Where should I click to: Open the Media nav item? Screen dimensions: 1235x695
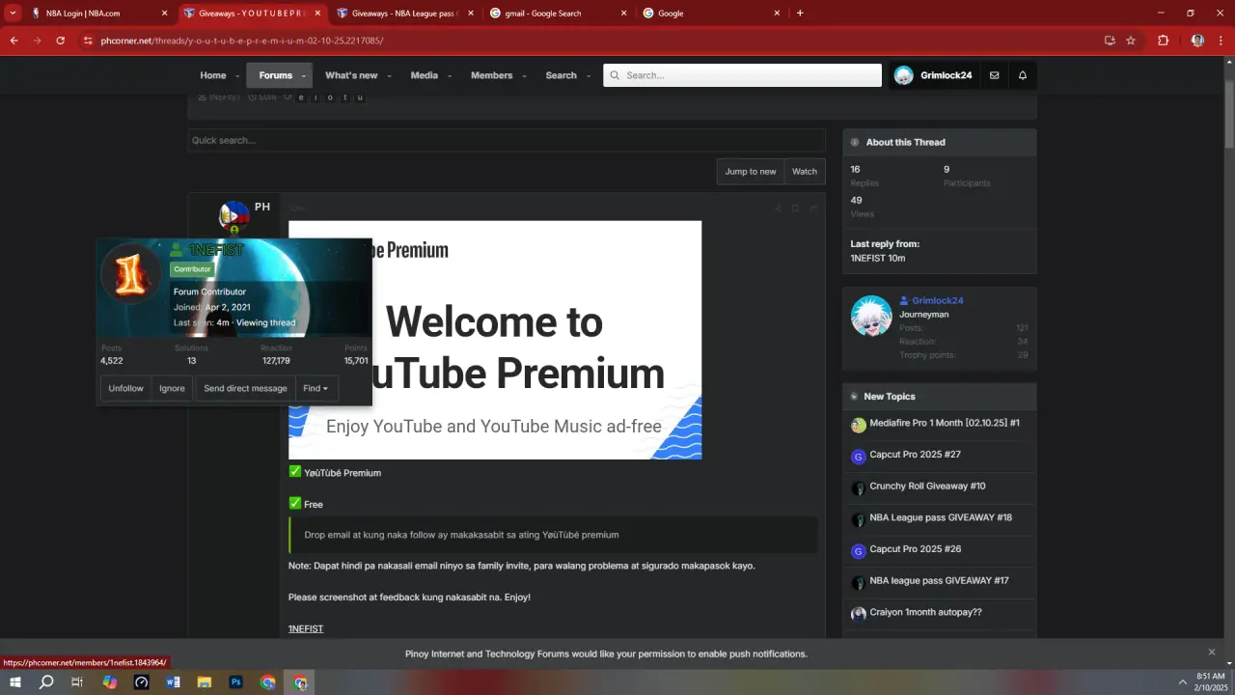(x=425, y=75)
